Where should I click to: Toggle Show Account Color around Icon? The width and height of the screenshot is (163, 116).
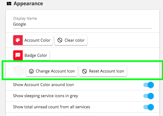149,85
